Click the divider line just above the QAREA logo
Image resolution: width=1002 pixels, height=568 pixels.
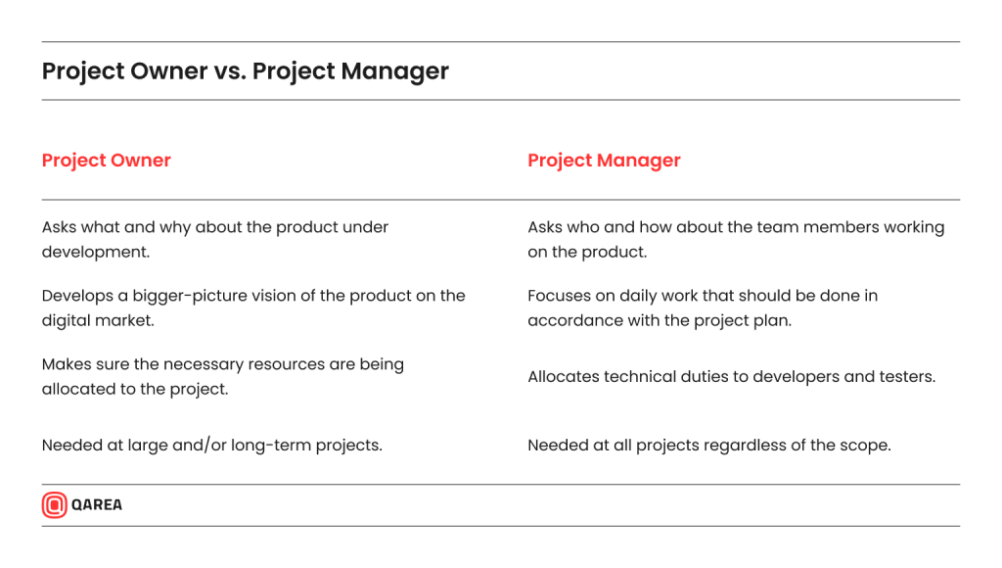pyautogui.click(x=500, y=485)
